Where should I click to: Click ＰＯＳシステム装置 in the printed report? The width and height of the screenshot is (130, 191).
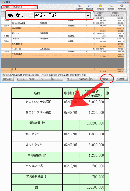pyautogui.click(x=38, y=102)
